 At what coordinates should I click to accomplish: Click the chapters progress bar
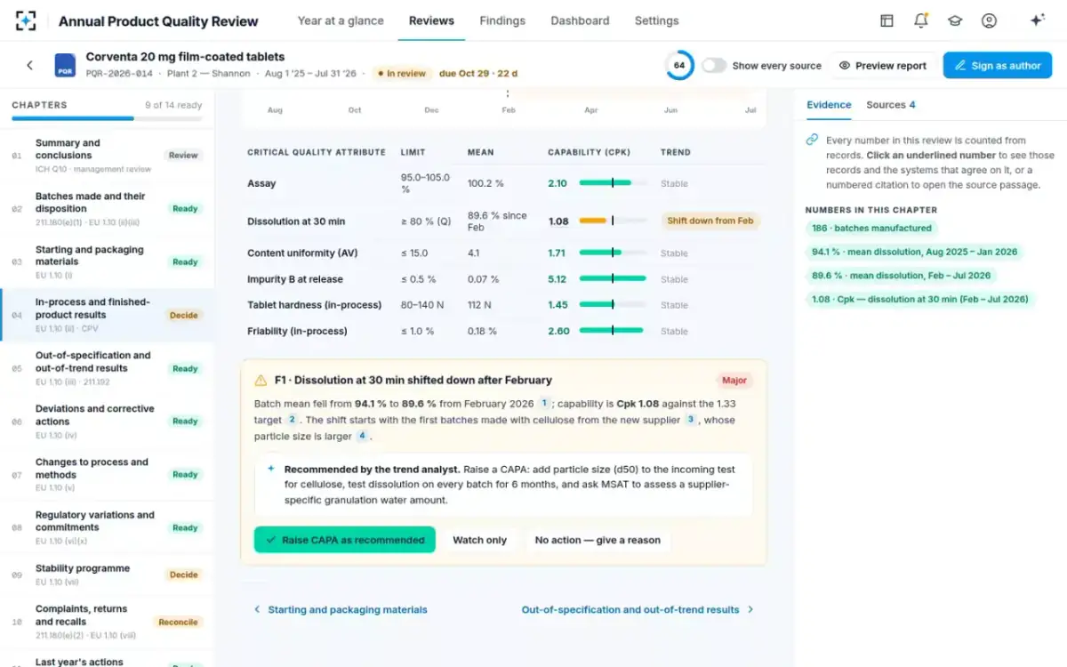pyautogui.click(x=107, y=118)
